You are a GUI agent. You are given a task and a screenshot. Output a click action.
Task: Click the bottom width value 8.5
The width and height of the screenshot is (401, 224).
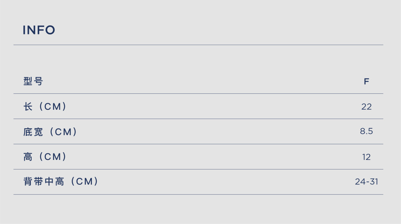(367, 131)
